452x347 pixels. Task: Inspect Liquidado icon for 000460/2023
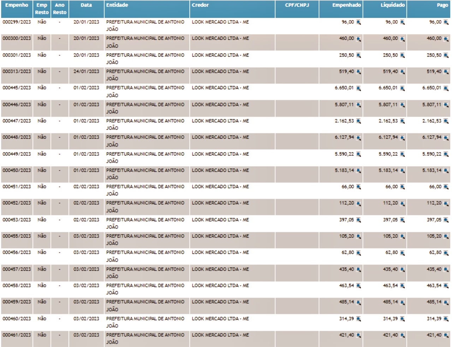402,319
